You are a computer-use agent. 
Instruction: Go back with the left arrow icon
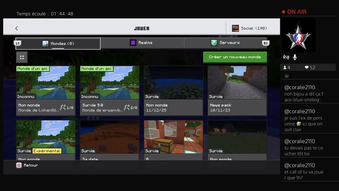click(16, 28)
